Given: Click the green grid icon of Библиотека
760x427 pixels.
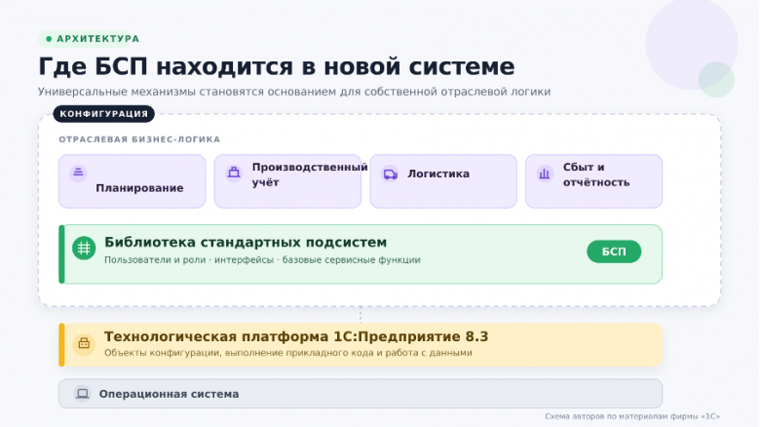Looking at the screenshot, I should point(84,248).
